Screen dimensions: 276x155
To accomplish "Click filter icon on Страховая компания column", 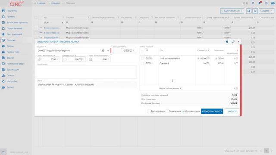I will (x=178, y=18).
